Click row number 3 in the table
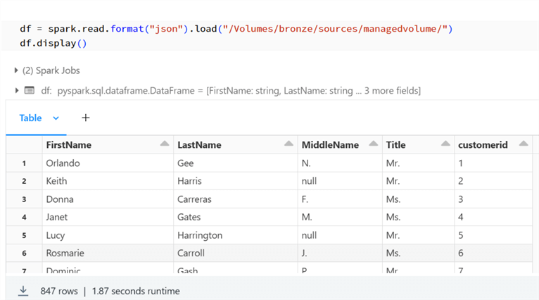 [x=24, y=199]
